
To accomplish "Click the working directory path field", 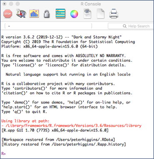I will [x=48, y=26].
